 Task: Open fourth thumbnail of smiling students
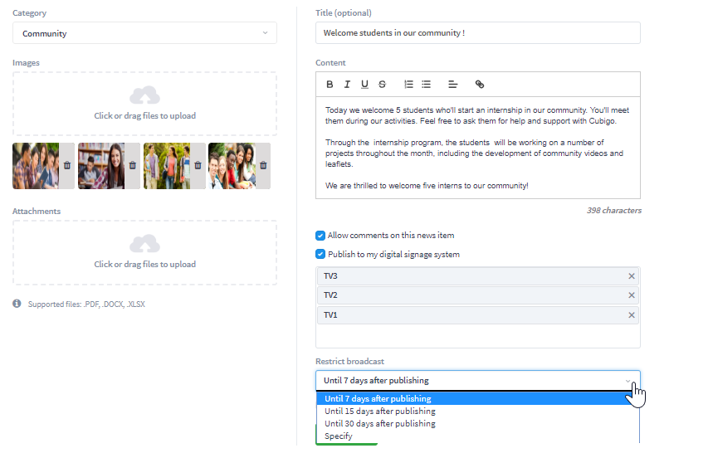click(x=232, y=166)
